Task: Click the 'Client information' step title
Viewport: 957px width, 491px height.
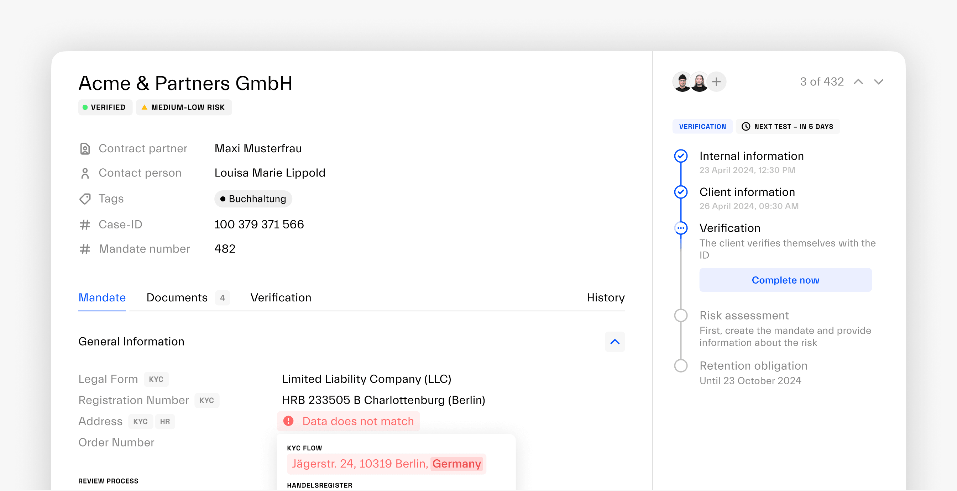Action: click(x=747, y=192)
